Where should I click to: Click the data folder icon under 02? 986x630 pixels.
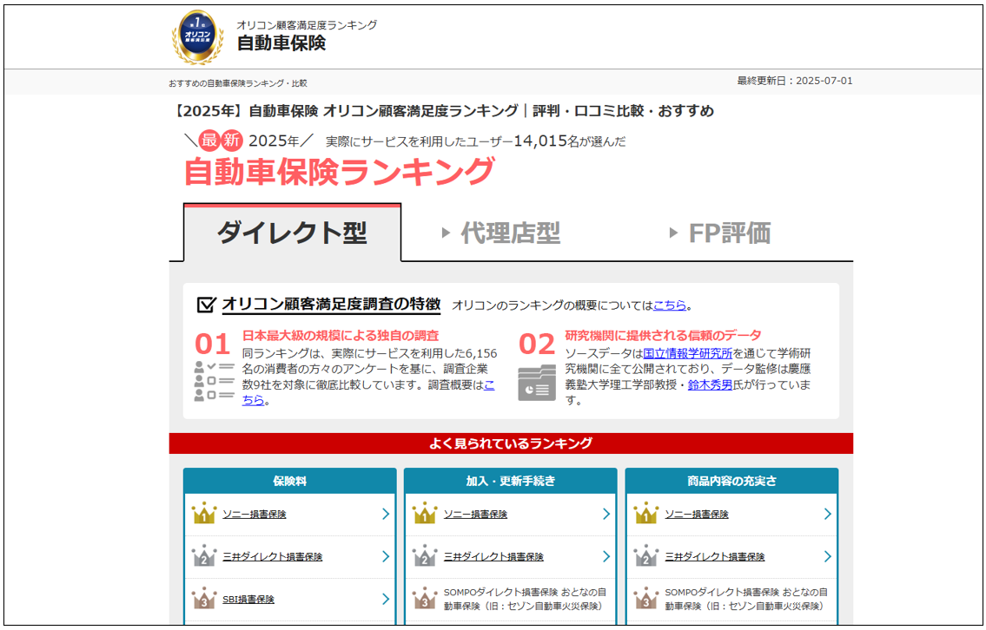536,383
